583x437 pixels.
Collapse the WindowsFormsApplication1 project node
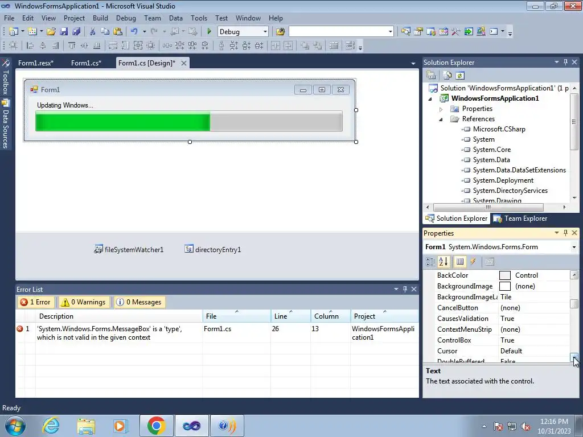(430, 99)
